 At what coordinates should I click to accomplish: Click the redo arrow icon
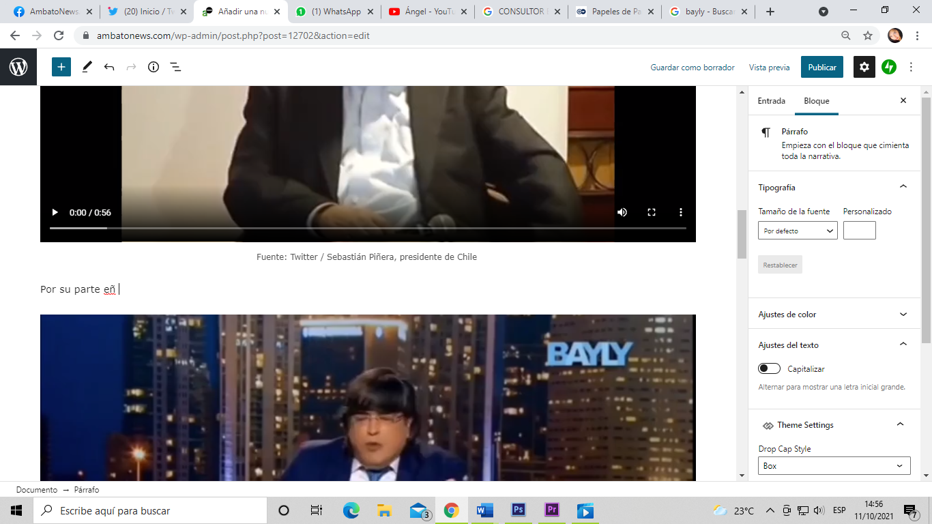(x=131, y=67)
